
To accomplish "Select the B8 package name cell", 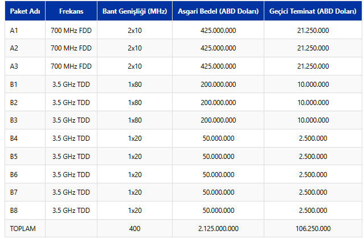I will pyautogui.click(x=14, y=211).
